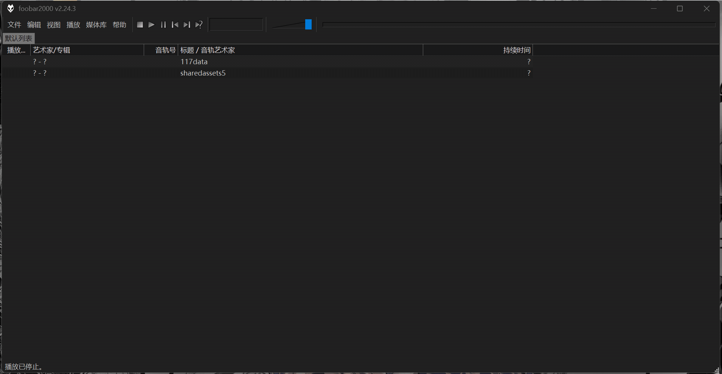The image size is (722, 374).
Task: Sort by the 音轨号 column header
Action: [161, 50]
